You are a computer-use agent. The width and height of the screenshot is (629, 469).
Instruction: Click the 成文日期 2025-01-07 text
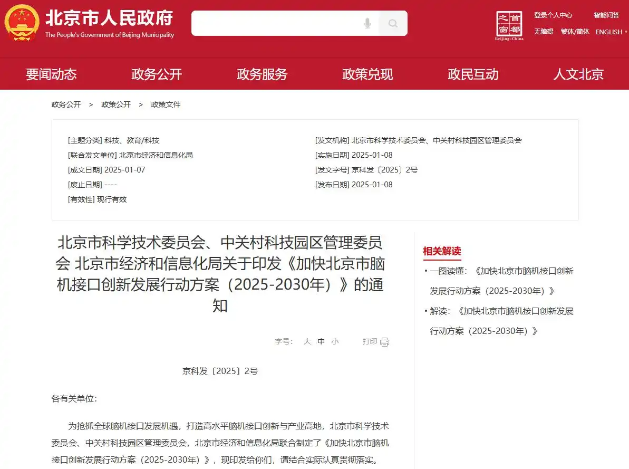pos(107,170)
